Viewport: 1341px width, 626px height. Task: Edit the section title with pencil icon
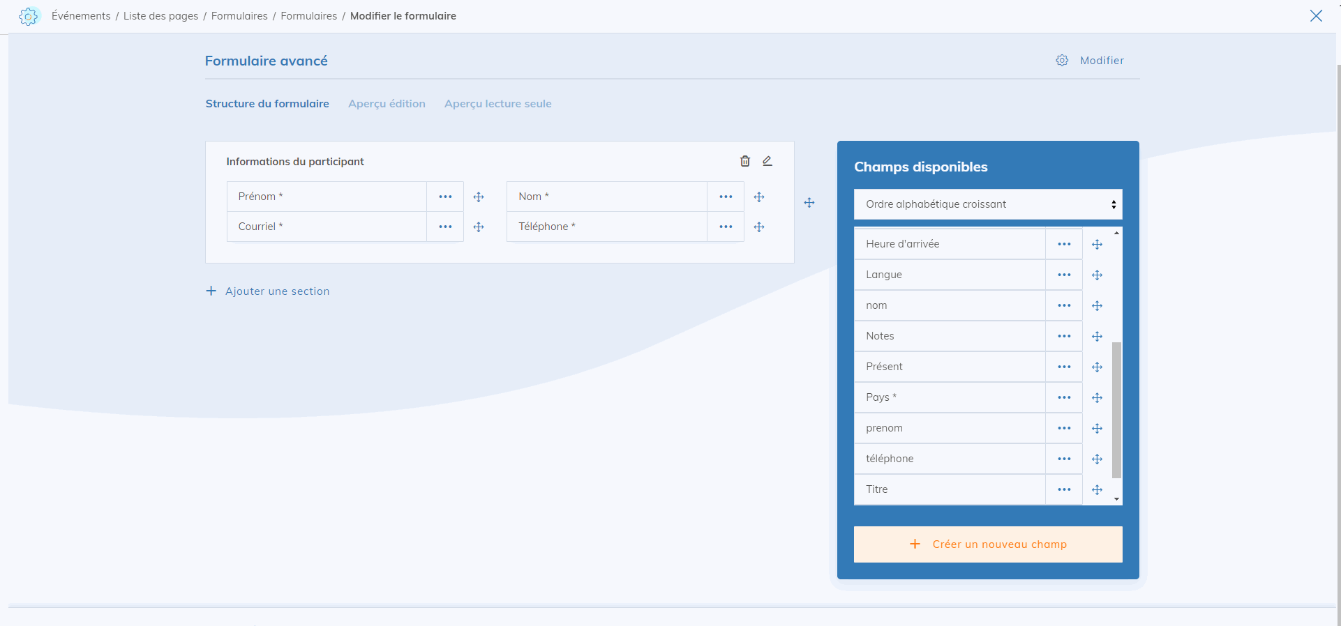[x=767, y=161]
